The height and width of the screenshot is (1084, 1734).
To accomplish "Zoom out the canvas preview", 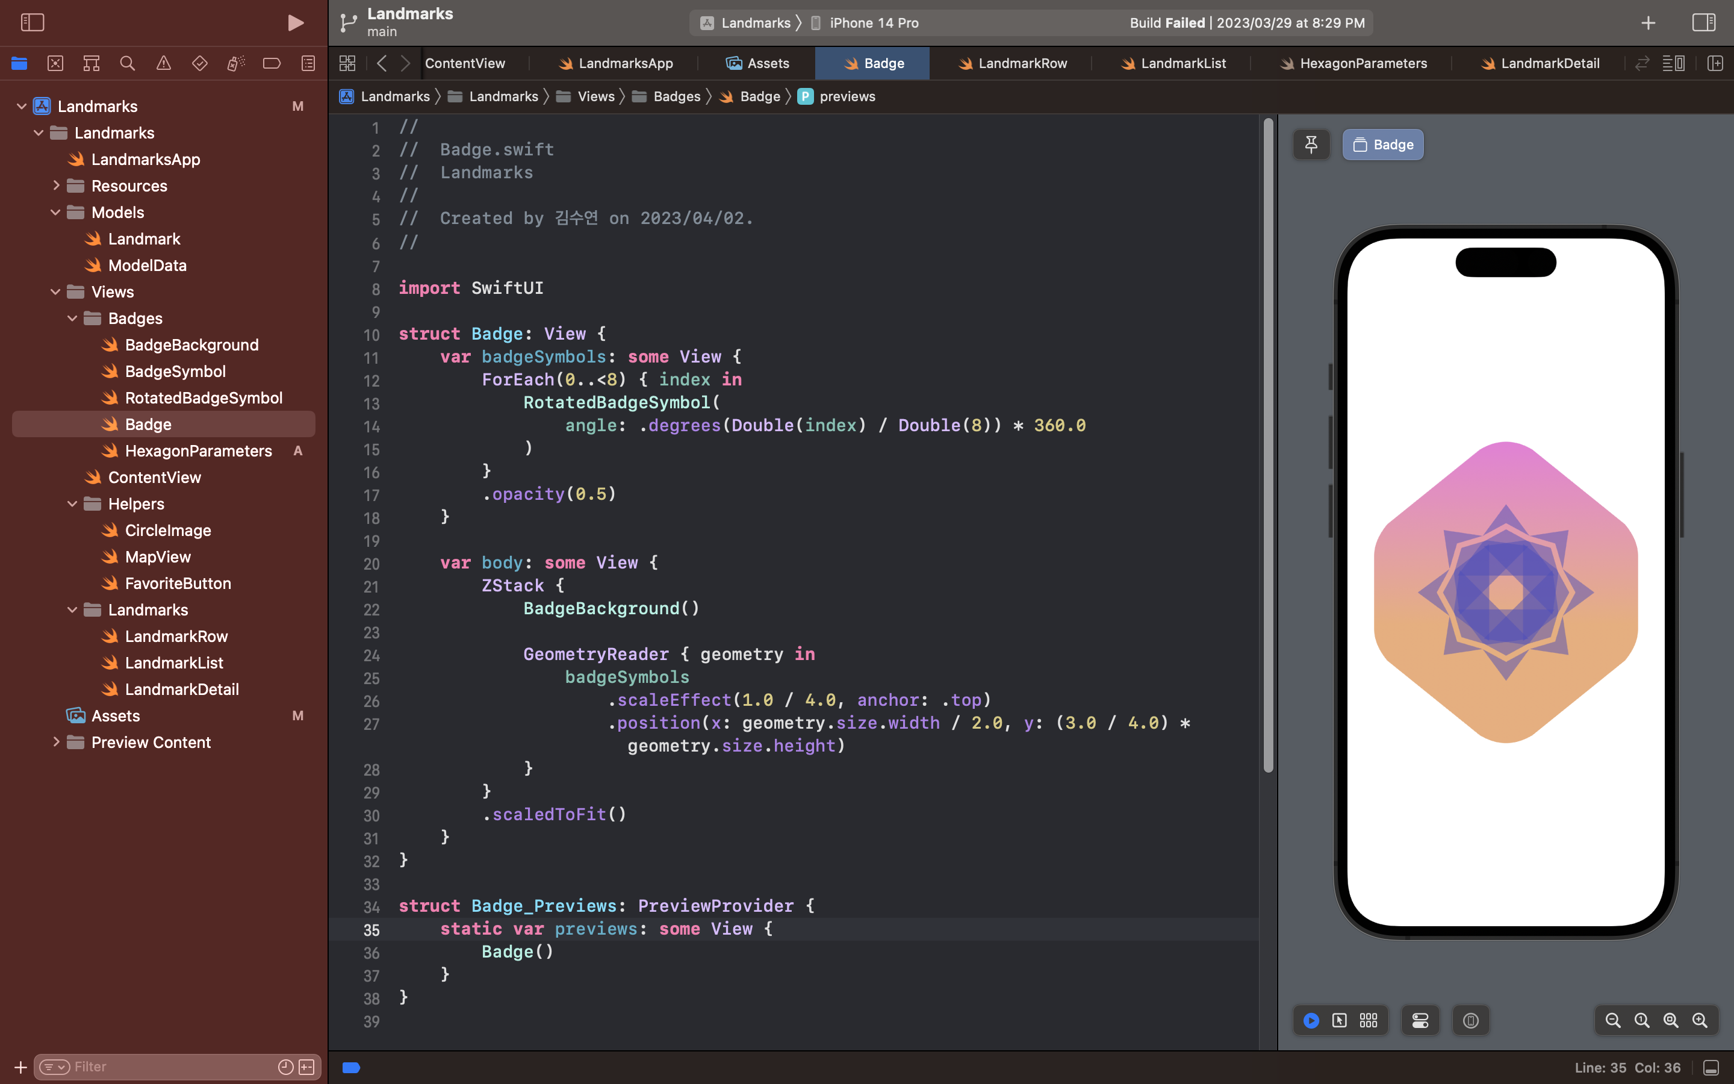I will (1613, 1020).
